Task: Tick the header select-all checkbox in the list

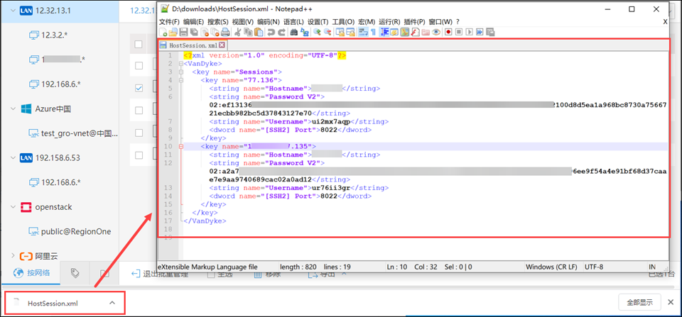Action: coord(139,45)
